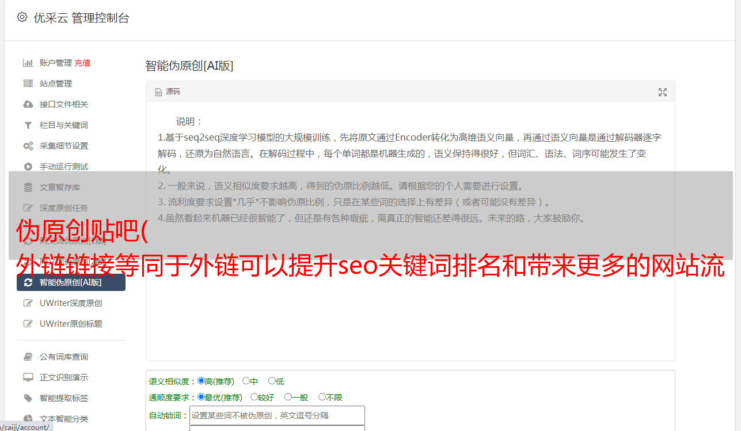Click the 源码 button in editor toolbar
Viewport: 741px width, 431px height.
[x=168, y=92]
